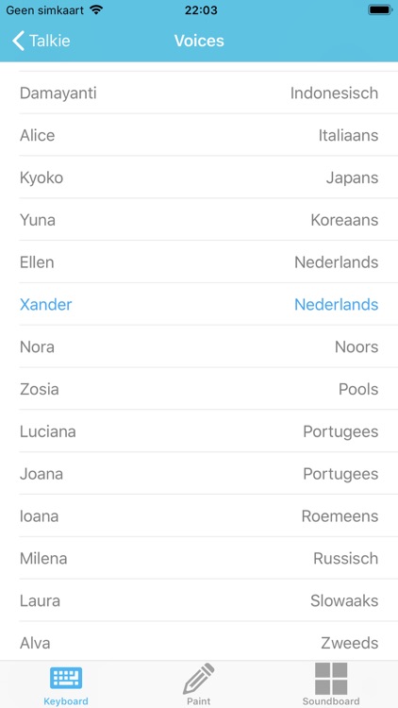Select Ellen Nederlands voice
Viewport: 398px width, 708px height.
(199, 261)
